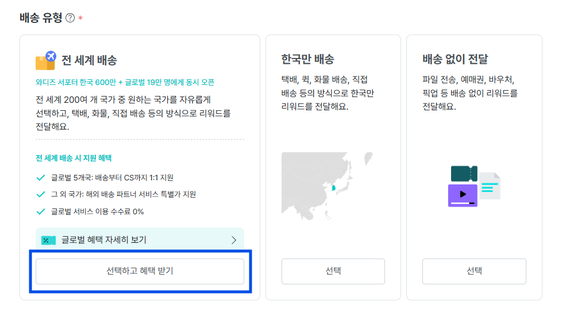Click the checkmark beside 그 외 국가 benefit
The image size is (566, 324).
(40, 194)
